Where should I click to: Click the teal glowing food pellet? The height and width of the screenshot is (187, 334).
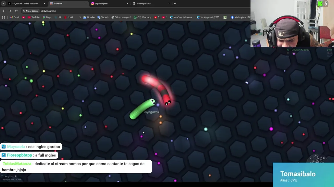click(x=206, y=129)
